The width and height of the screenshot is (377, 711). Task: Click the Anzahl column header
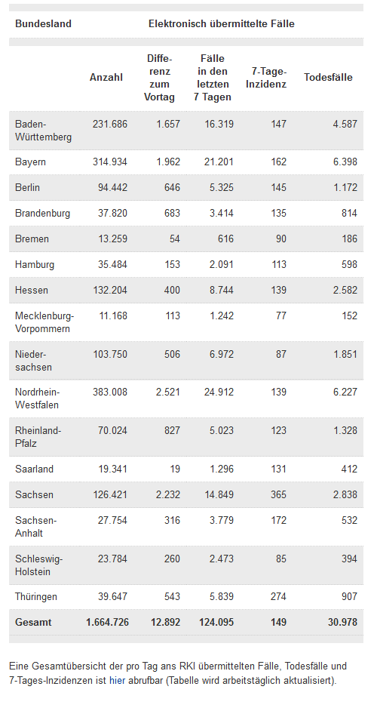click(x=106, y=77)
